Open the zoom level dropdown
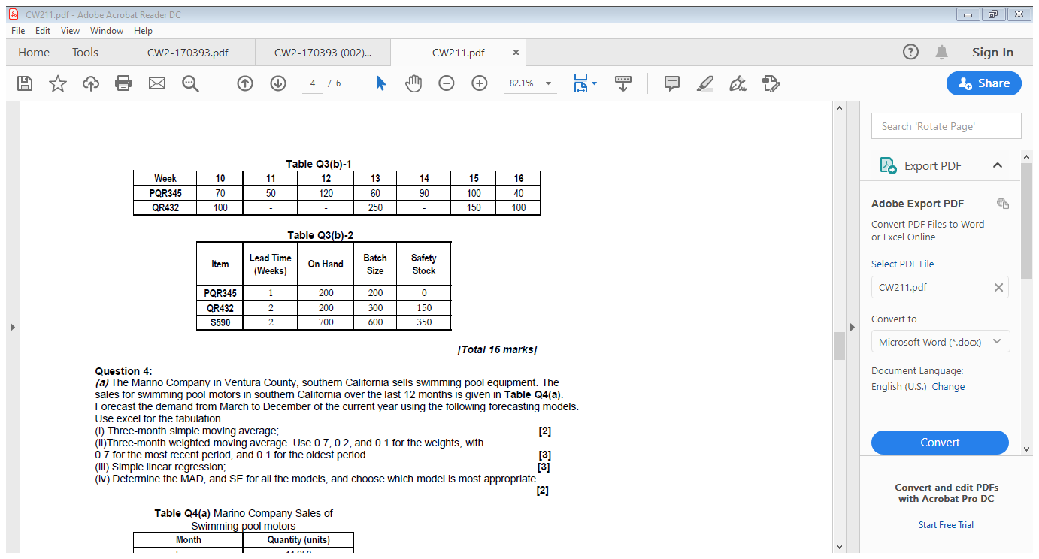The image size is (1039, 559). point(548,83)
